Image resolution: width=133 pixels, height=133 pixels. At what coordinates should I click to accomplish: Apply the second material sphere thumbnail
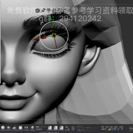56,128
